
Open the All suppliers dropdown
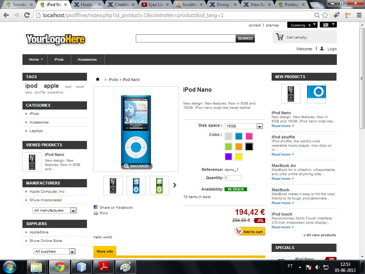coord(55,252)
